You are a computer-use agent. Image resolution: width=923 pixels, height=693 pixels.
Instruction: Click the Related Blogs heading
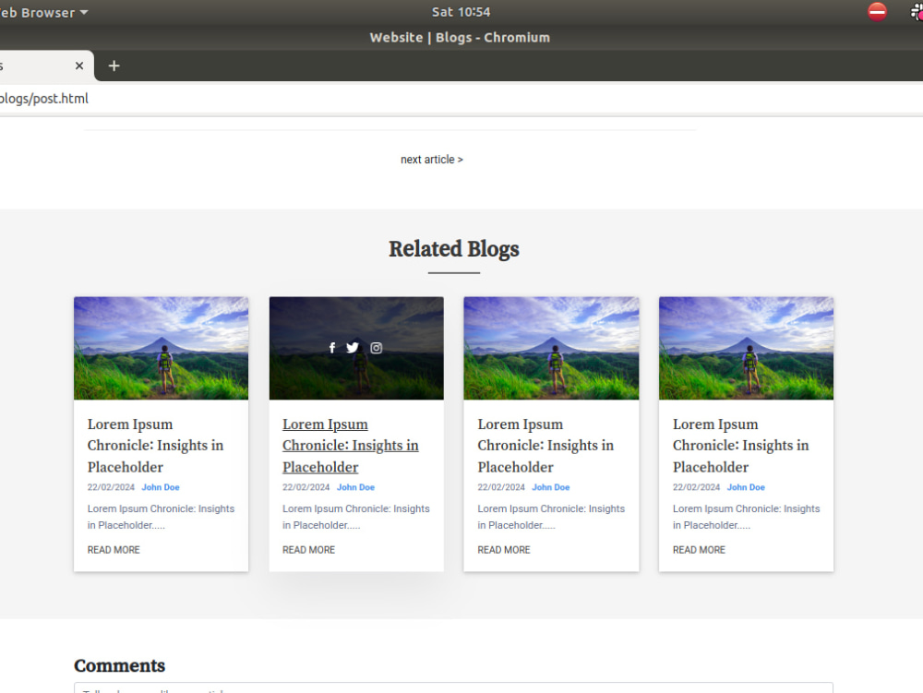(454, 249)
